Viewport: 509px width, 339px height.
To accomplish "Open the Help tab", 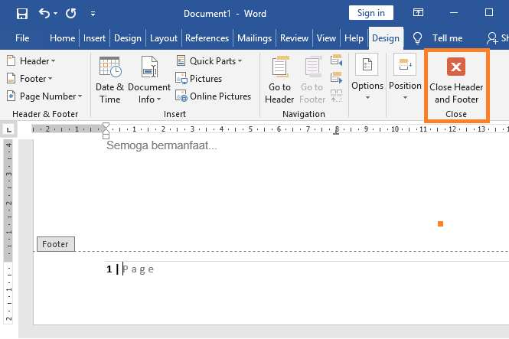I will click(354, 38).
